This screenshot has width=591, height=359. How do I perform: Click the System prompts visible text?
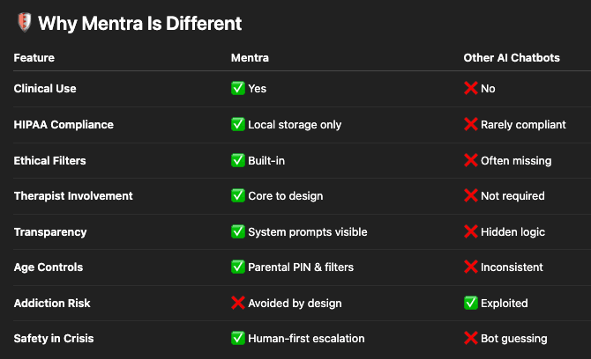pos(308,232)
